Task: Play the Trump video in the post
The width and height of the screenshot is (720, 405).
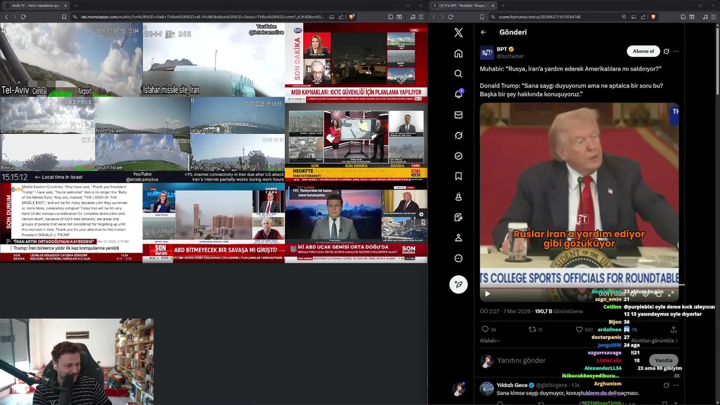Action: click(487, 294)
